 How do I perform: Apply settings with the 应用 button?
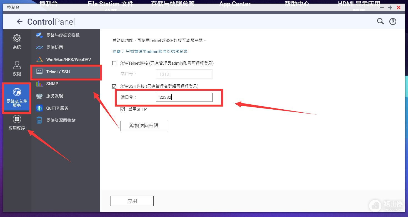(x=132, y=201)
